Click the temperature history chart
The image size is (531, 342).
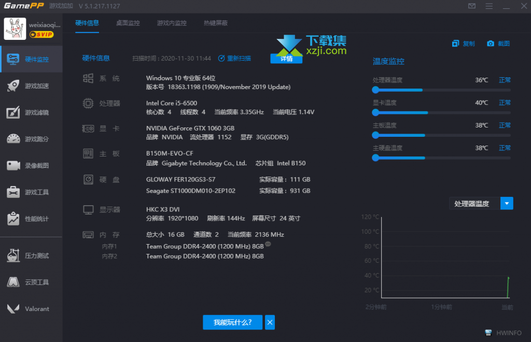[x=445, y=257]
